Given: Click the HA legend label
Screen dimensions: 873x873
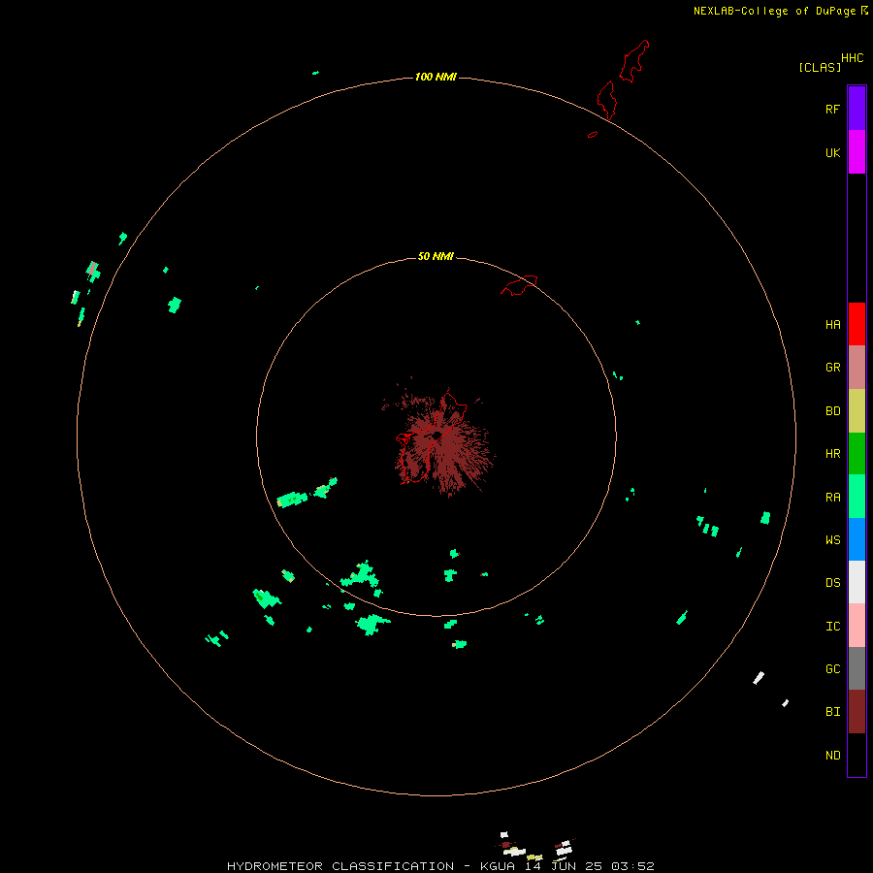Looking at the screenshot, I should pos(832,325).
